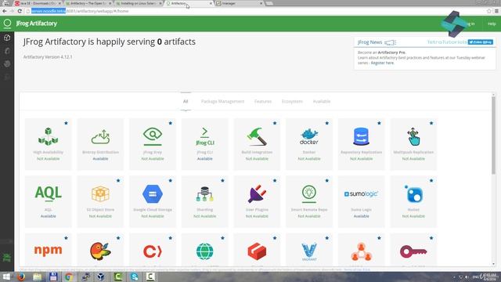Screen dimensions: 501x282
Task: Open the Smart Remote Repo card
Action: click(309, 202)
